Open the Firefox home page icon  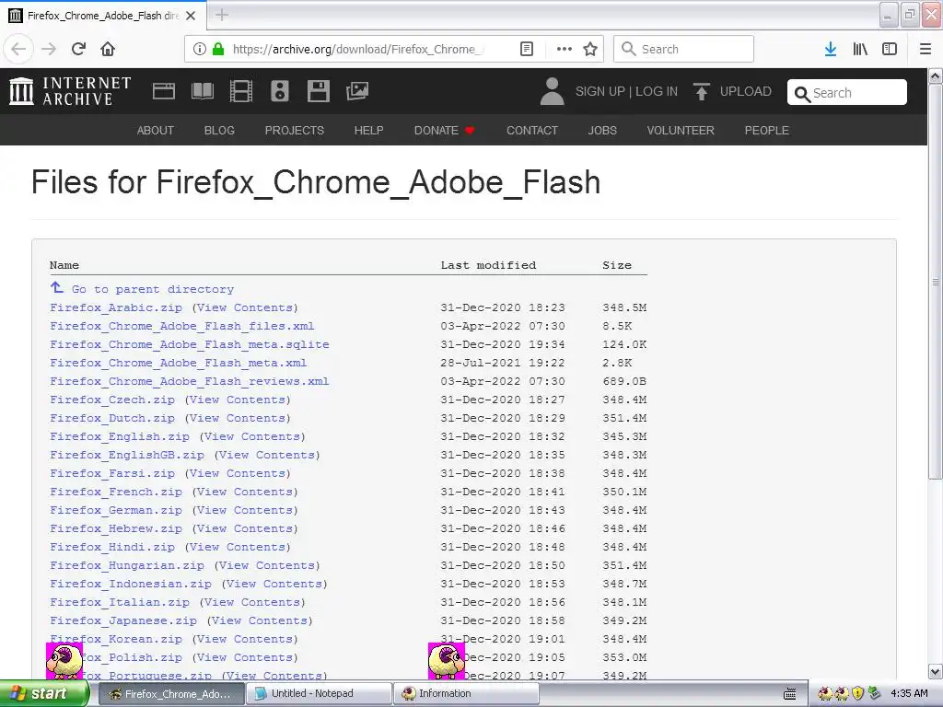[x=108, y=50]
